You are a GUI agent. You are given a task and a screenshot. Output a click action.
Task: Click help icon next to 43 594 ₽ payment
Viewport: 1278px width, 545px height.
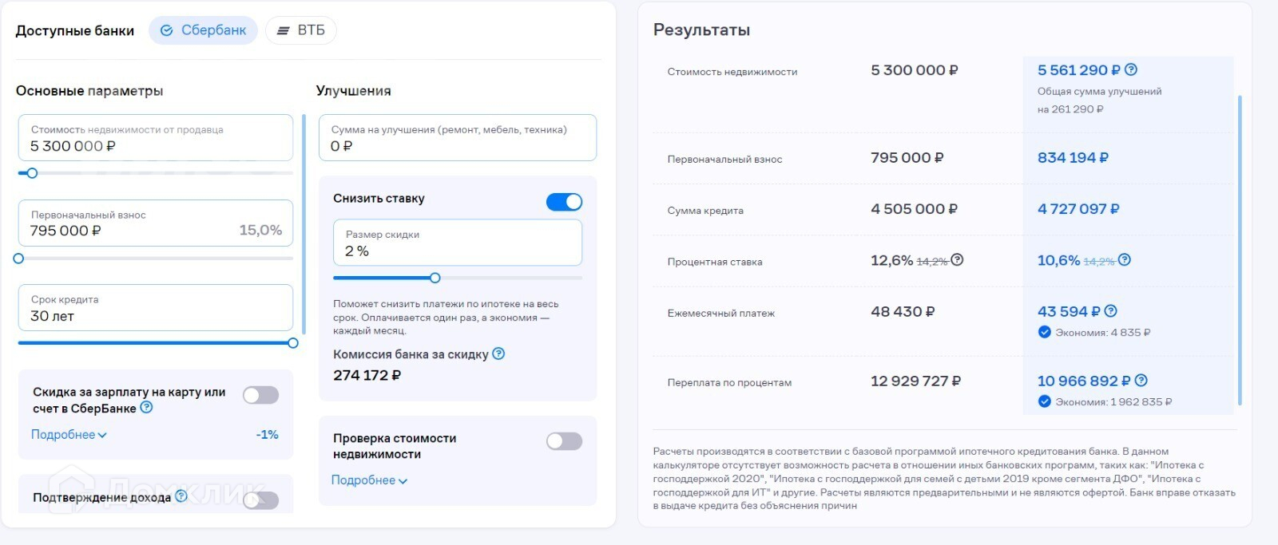tap(1110, 311)
